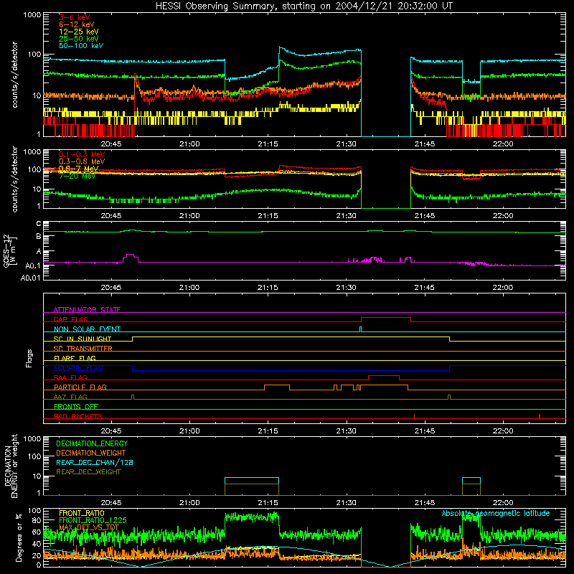Click 22:00 tick under the keV counts panel
Screen dimensions: 574x574
[x=503, y=144]
